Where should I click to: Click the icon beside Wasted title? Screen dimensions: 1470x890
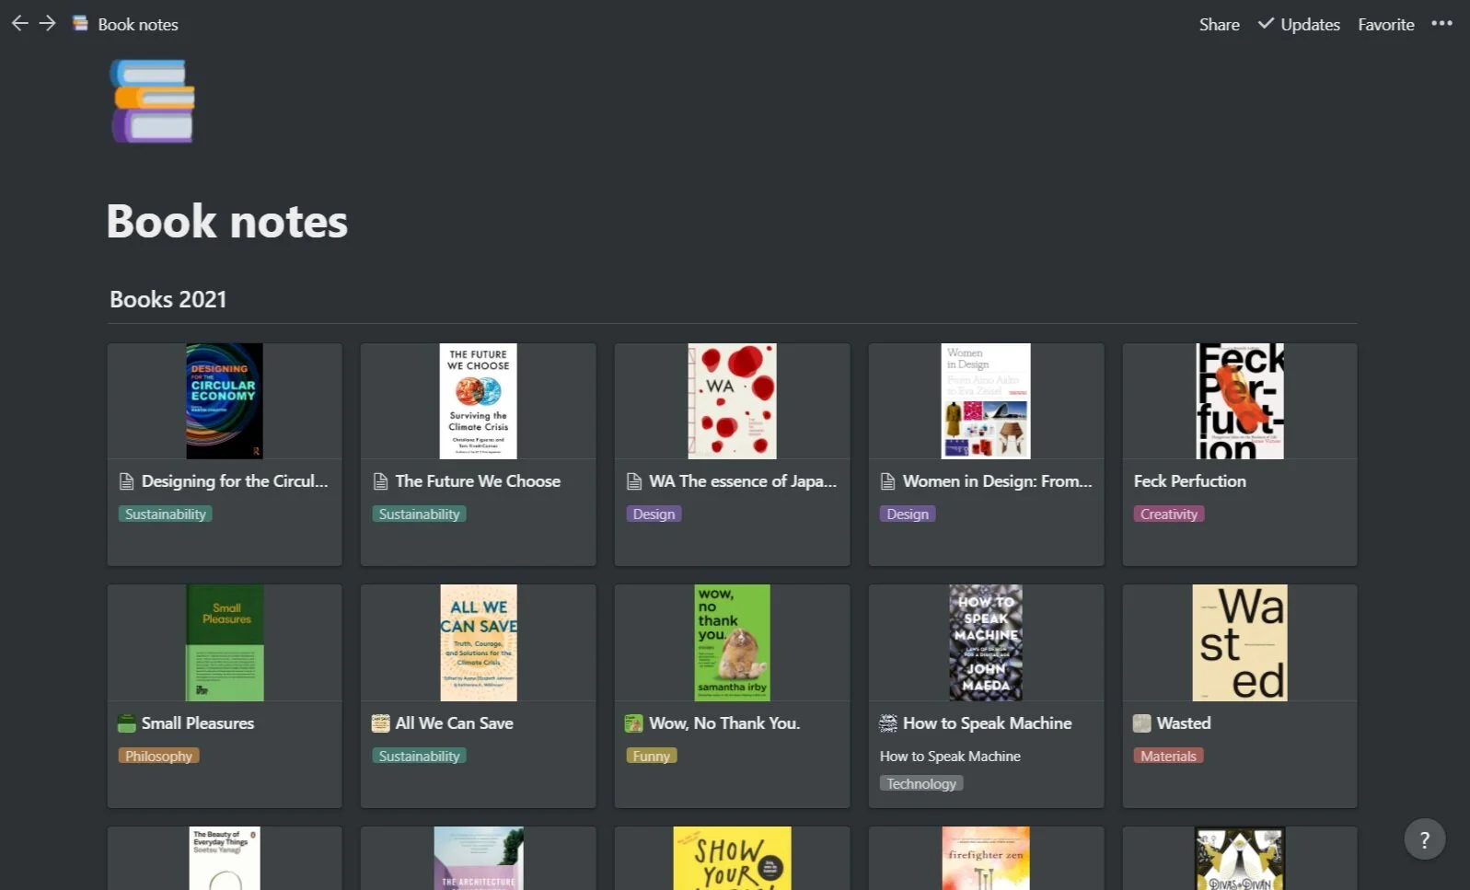[x=1141, y=723]
